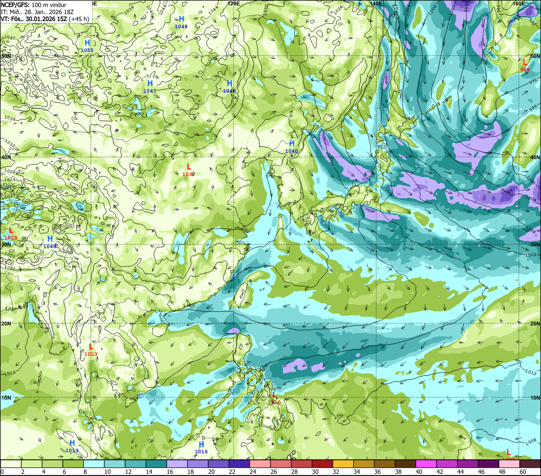541x476 pixels.
Task: Click the pale 0–2 legend swatch
Action: coord(11,464)
